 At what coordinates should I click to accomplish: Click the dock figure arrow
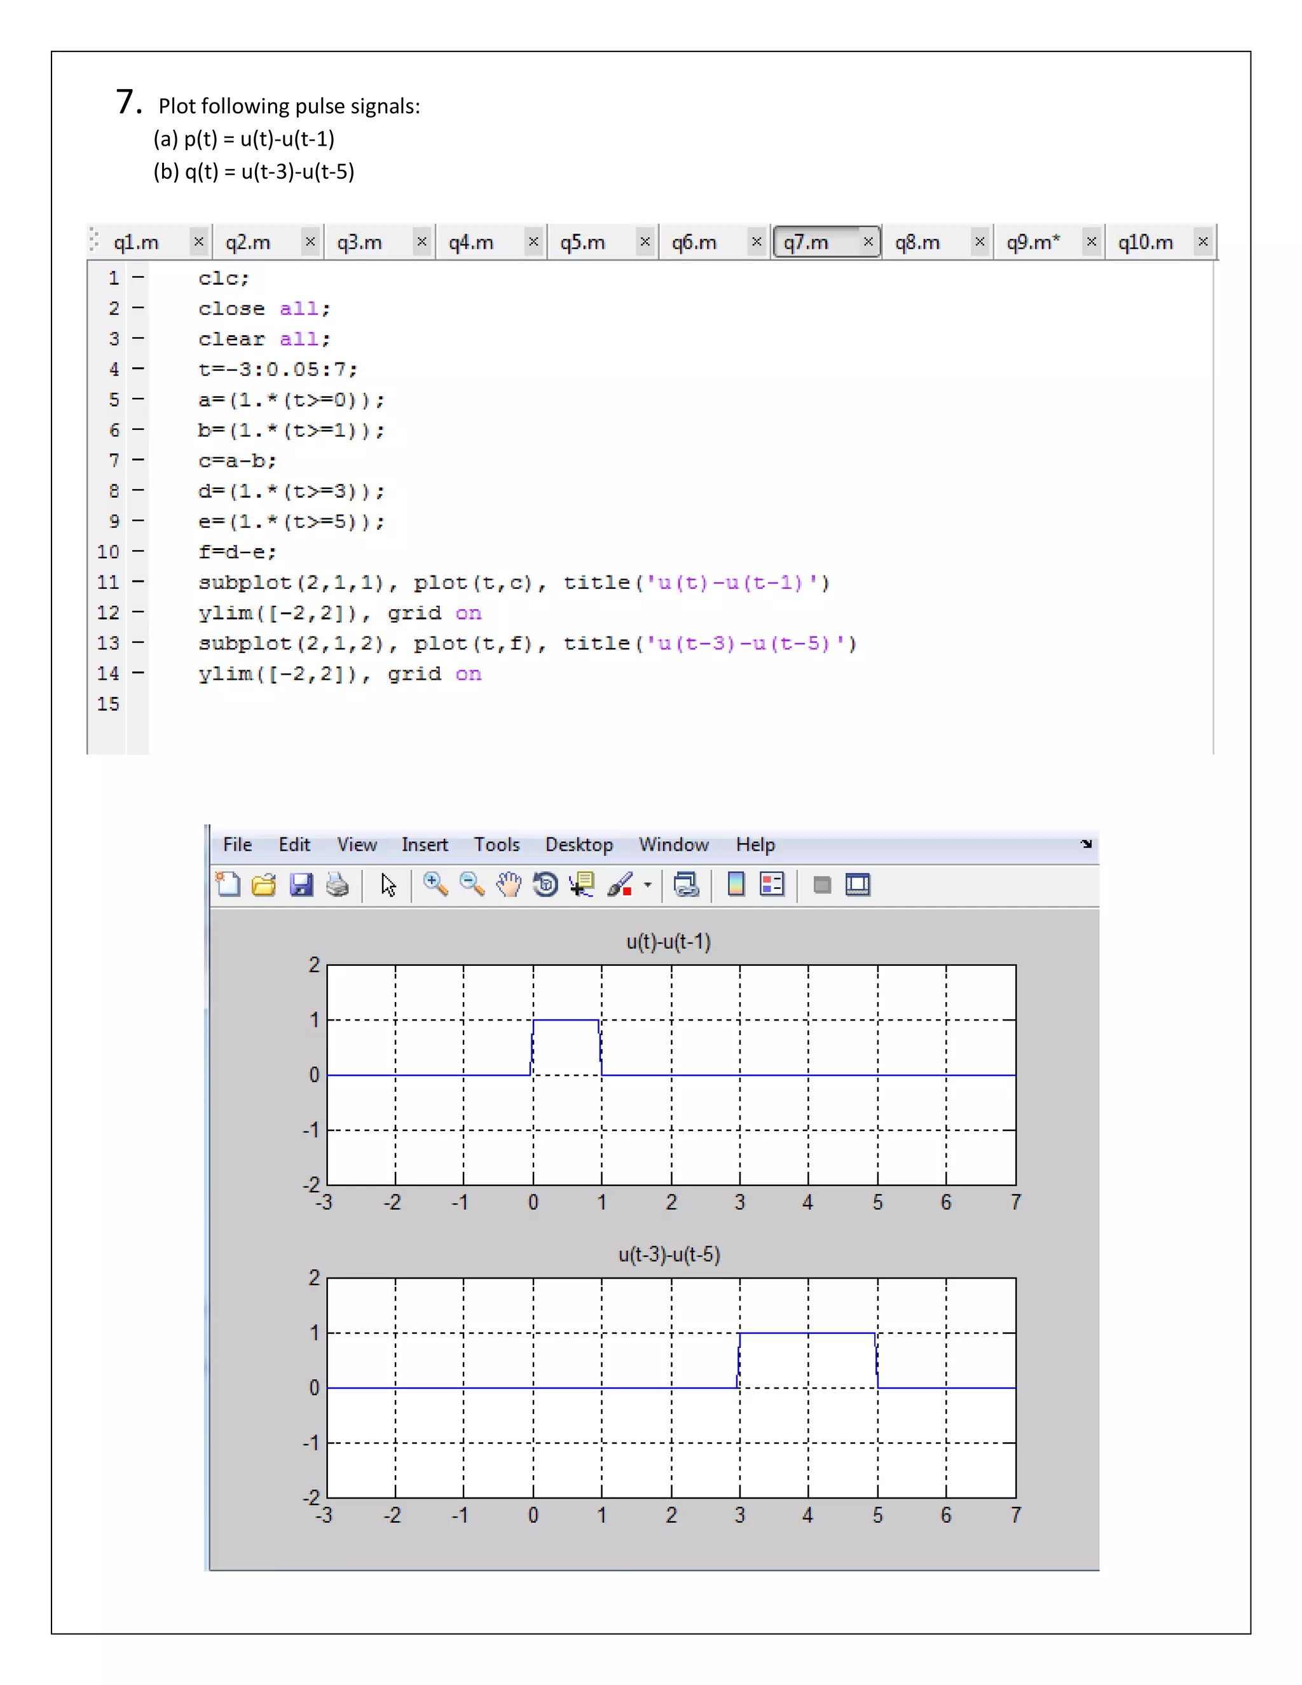(1086, 844)
